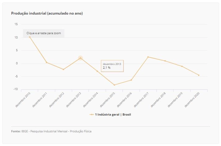Click the dezembro 2018 data point
The width and height of the screenshot is (221, 146).
165,61
